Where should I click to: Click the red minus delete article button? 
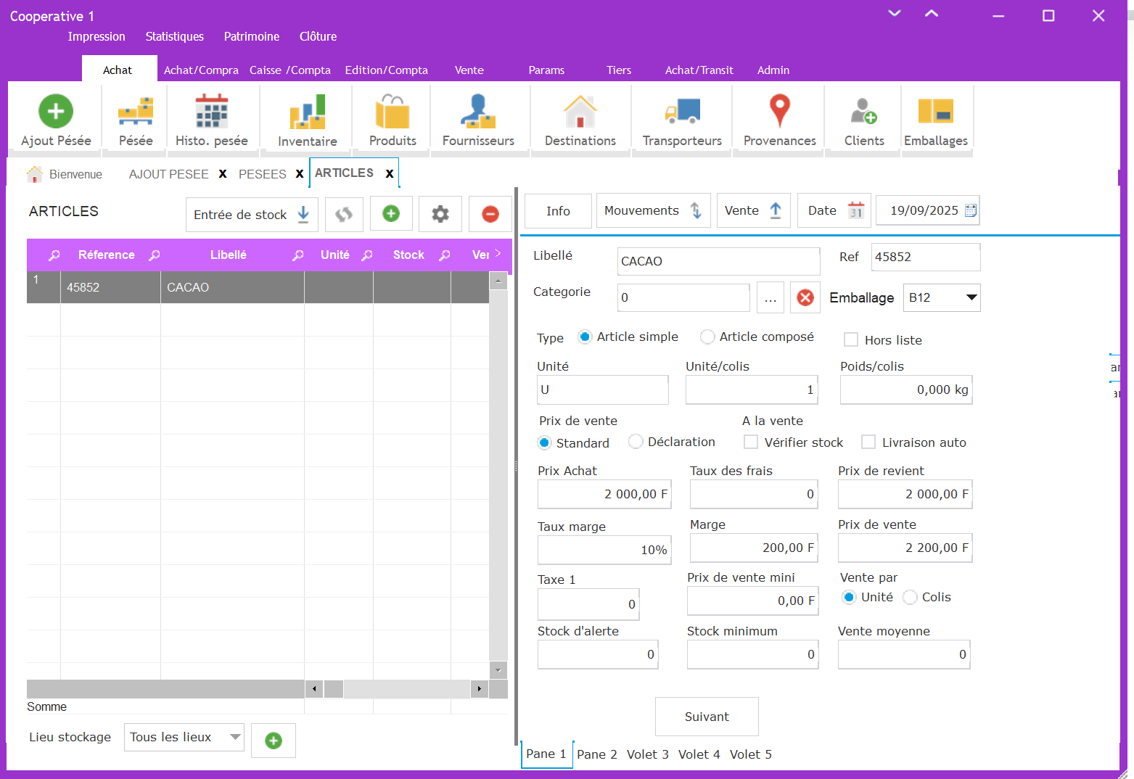coord(490,214)
